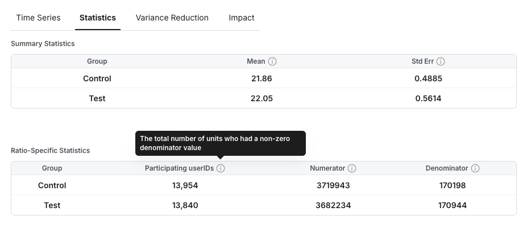Viewport: 531px width, 232px height.
Task: Click the Control mean value 21.86
Action: (x=262, y=78)
